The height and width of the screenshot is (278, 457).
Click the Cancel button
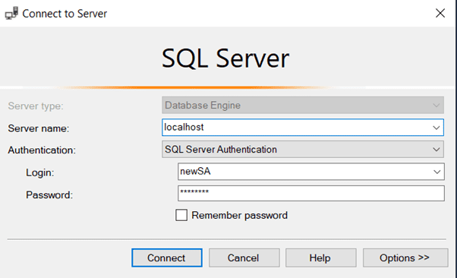pyautogui.click(x=244, y=258)
